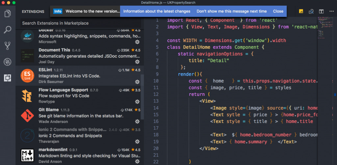The width and height of the screenshot is (337, 165).
Task: Select the Document This extension title
Action: [54, 50]
